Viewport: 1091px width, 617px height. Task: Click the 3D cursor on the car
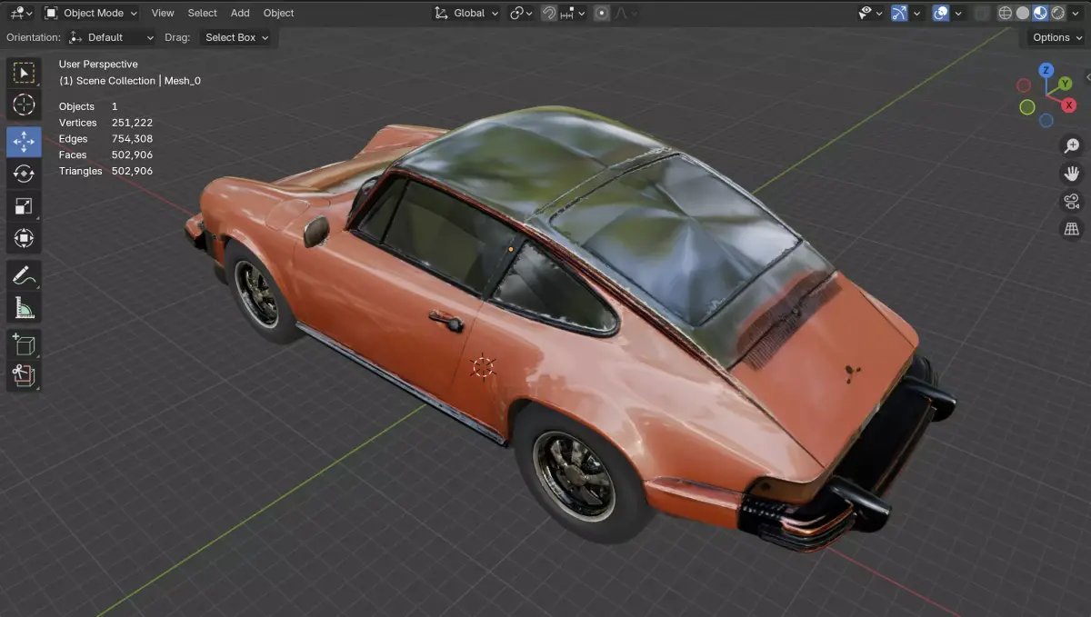point(483,366)
